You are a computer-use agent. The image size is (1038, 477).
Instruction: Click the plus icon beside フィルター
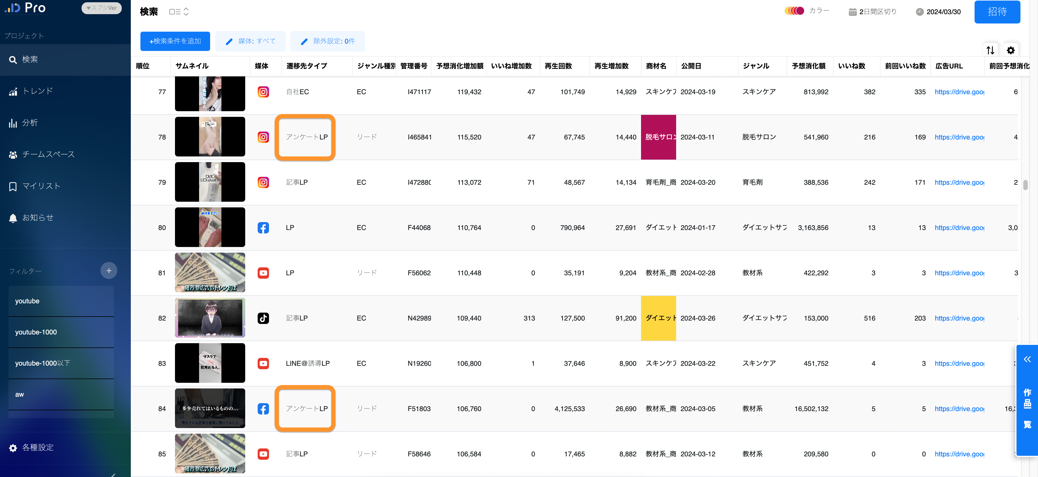tap(108, 270)
